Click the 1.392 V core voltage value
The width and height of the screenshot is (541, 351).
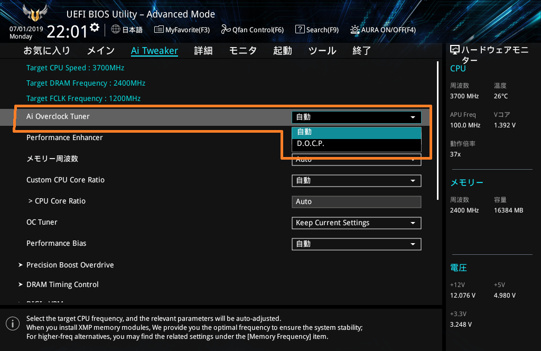coord(505,125)
